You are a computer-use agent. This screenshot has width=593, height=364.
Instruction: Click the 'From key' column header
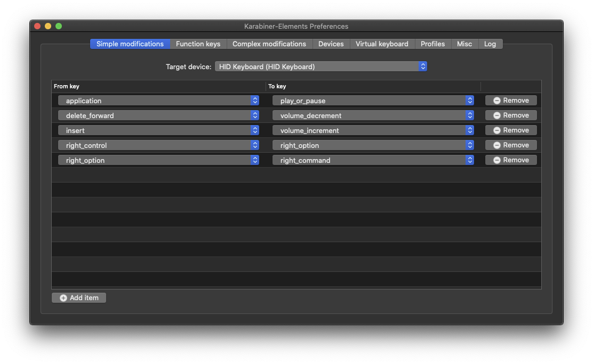click(158, 86)
